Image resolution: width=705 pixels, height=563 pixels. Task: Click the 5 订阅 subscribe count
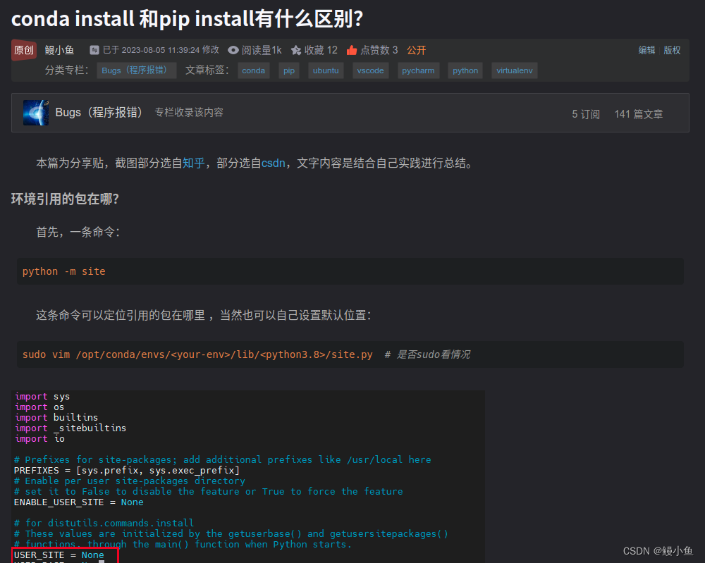coord(586,113)
